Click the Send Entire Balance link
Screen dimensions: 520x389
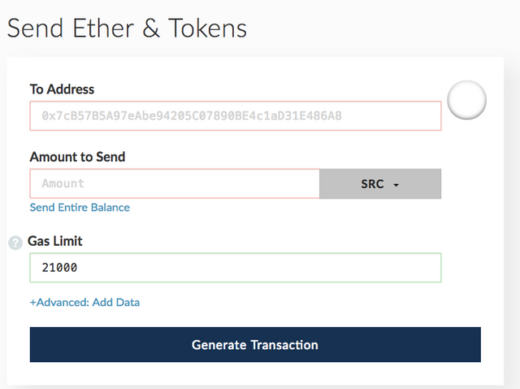(80, 208)
